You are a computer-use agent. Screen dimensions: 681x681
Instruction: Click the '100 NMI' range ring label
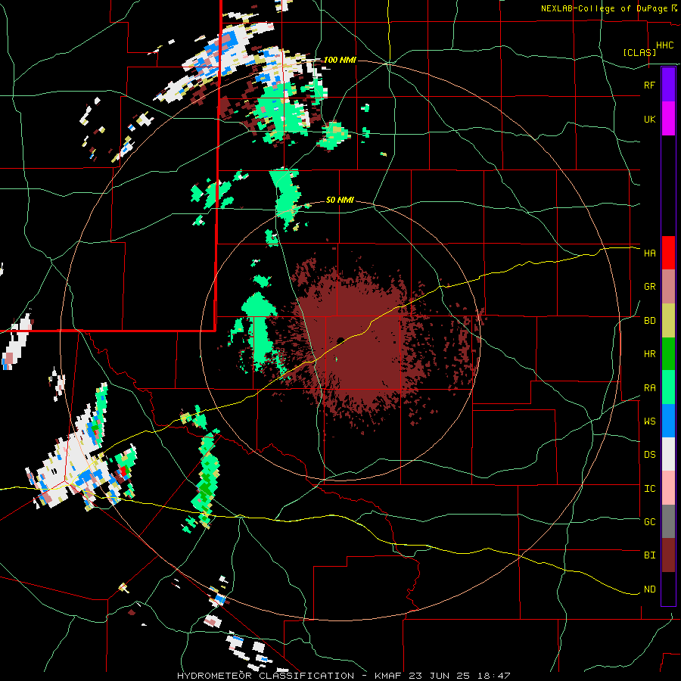(x=340, y=60)
